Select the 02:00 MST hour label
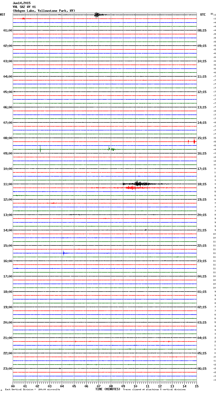217x393 pixels. (8, 46)
